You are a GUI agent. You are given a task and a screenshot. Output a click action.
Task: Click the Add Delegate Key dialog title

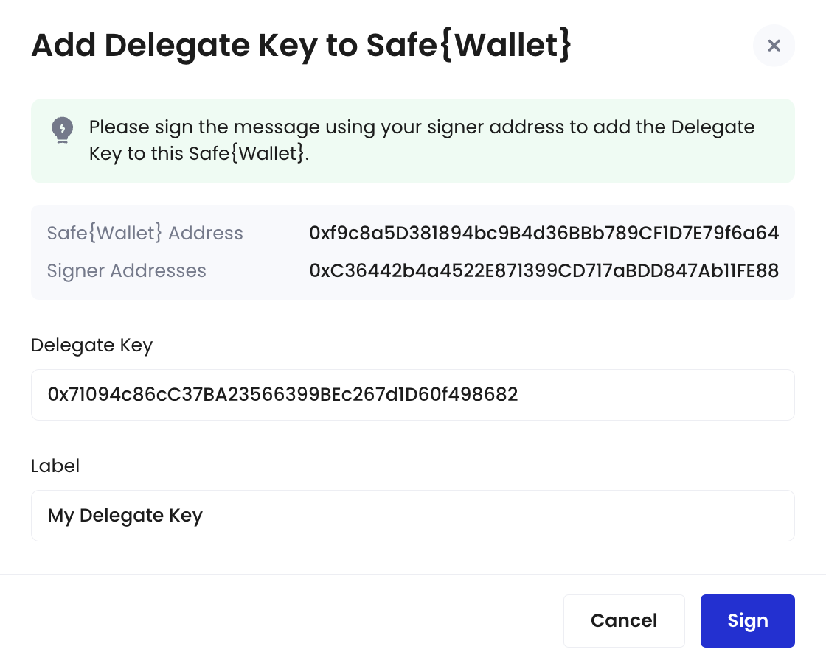302,46
